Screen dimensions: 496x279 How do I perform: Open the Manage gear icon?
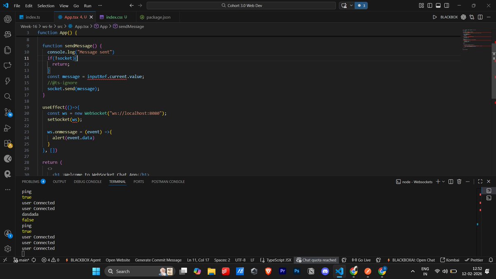coord(7,248)
